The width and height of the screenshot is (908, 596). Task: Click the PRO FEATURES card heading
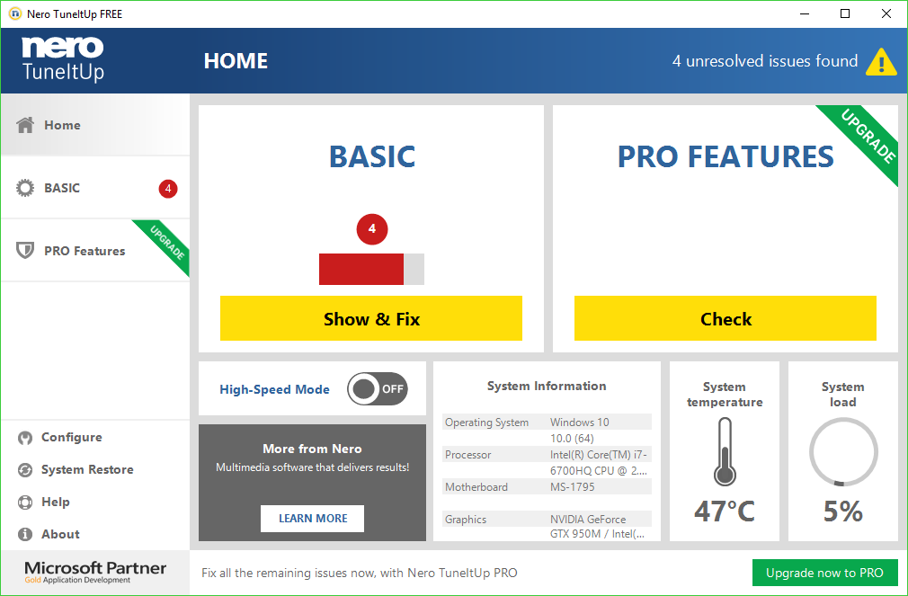(725, 156)
